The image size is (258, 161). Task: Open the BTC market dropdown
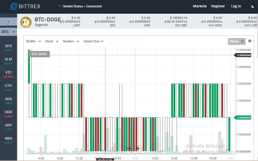coord(8,32)
